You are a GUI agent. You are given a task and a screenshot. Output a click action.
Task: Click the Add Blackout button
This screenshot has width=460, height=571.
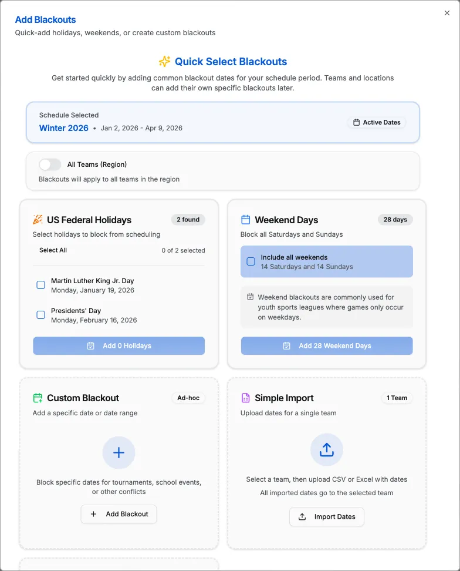click(119, 514)
